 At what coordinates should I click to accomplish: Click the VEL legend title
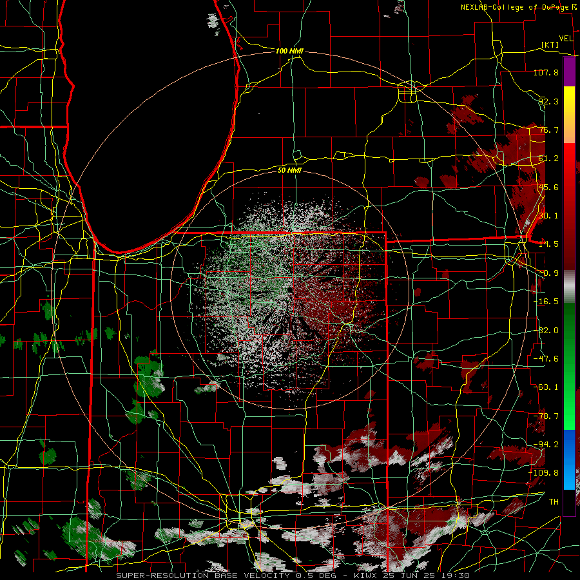click(x=566, y=39)
